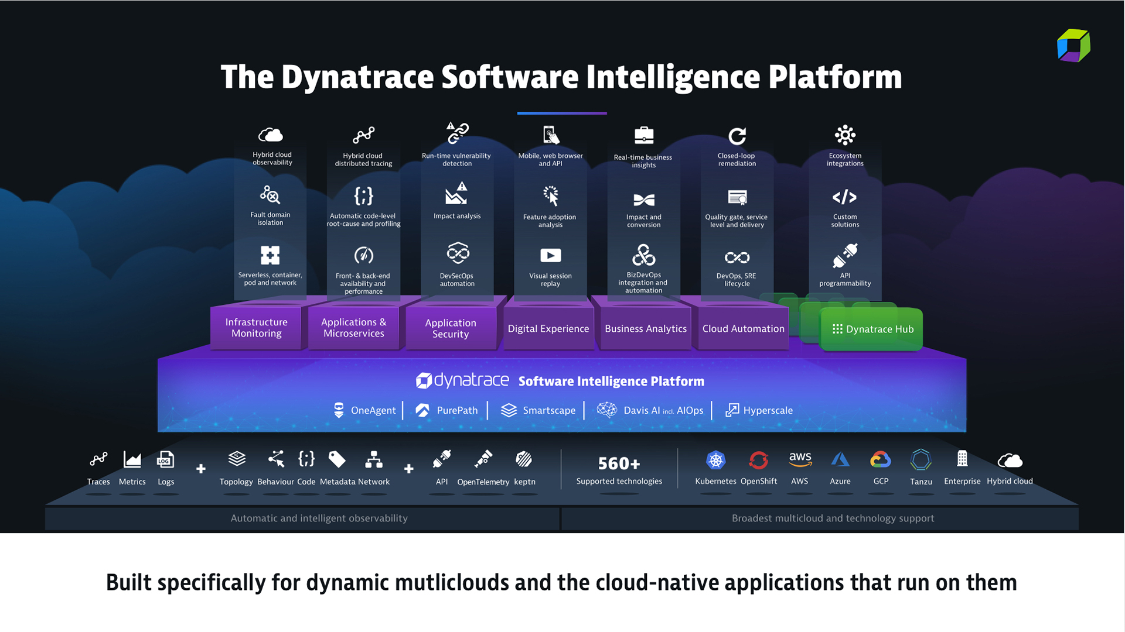Select the OpenShift logo icon
The image size is (1125, 632).
758,460
